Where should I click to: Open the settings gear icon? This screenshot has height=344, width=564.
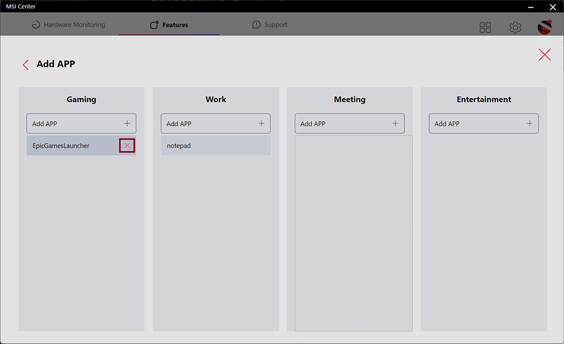[x=515, y=28]
